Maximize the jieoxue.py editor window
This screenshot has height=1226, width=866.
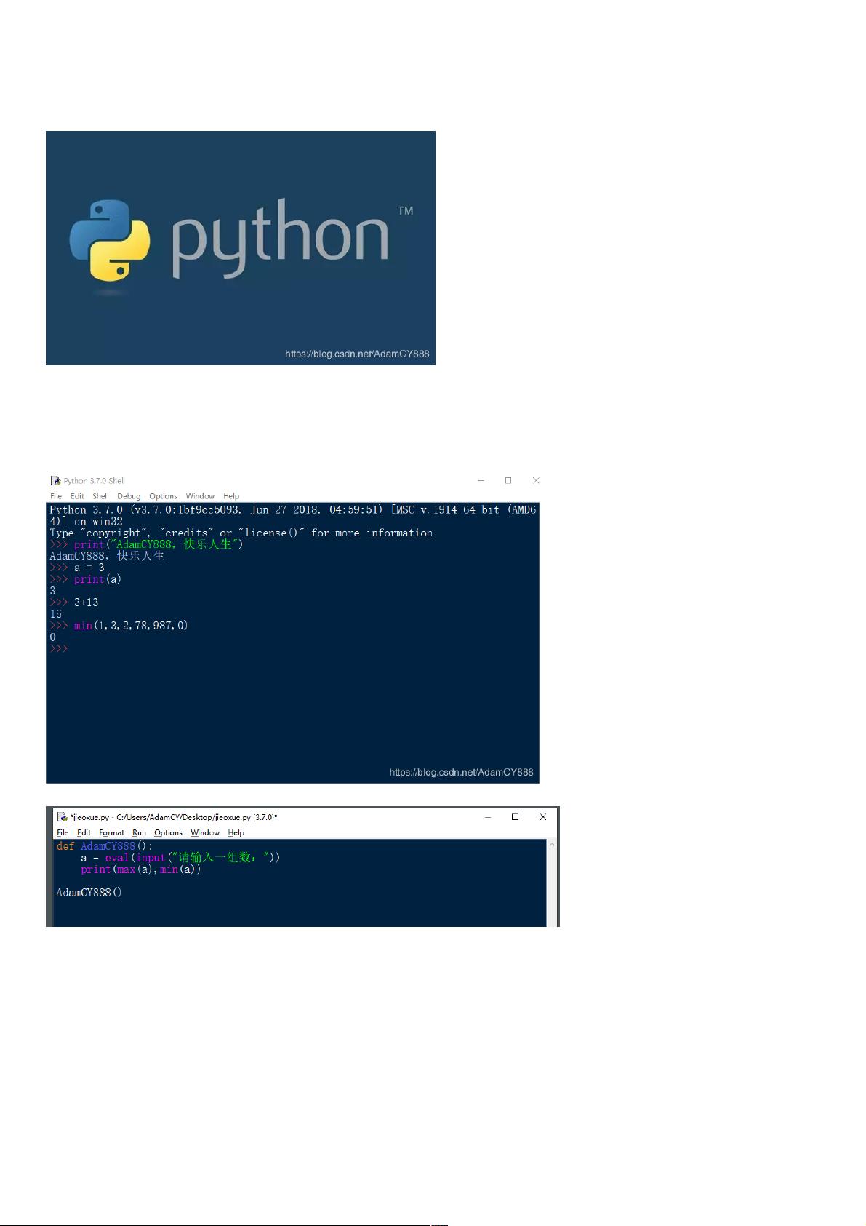click(516, 817)
